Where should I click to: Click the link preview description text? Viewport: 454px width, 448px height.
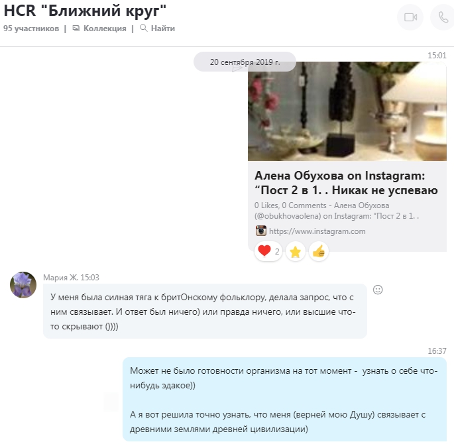tap(337, 211)
